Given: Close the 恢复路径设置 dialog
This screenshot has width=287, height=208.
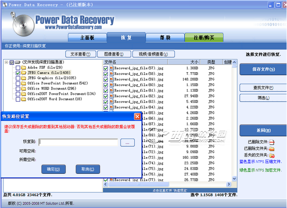Looking at the screenshot, I should pos(138,116).
